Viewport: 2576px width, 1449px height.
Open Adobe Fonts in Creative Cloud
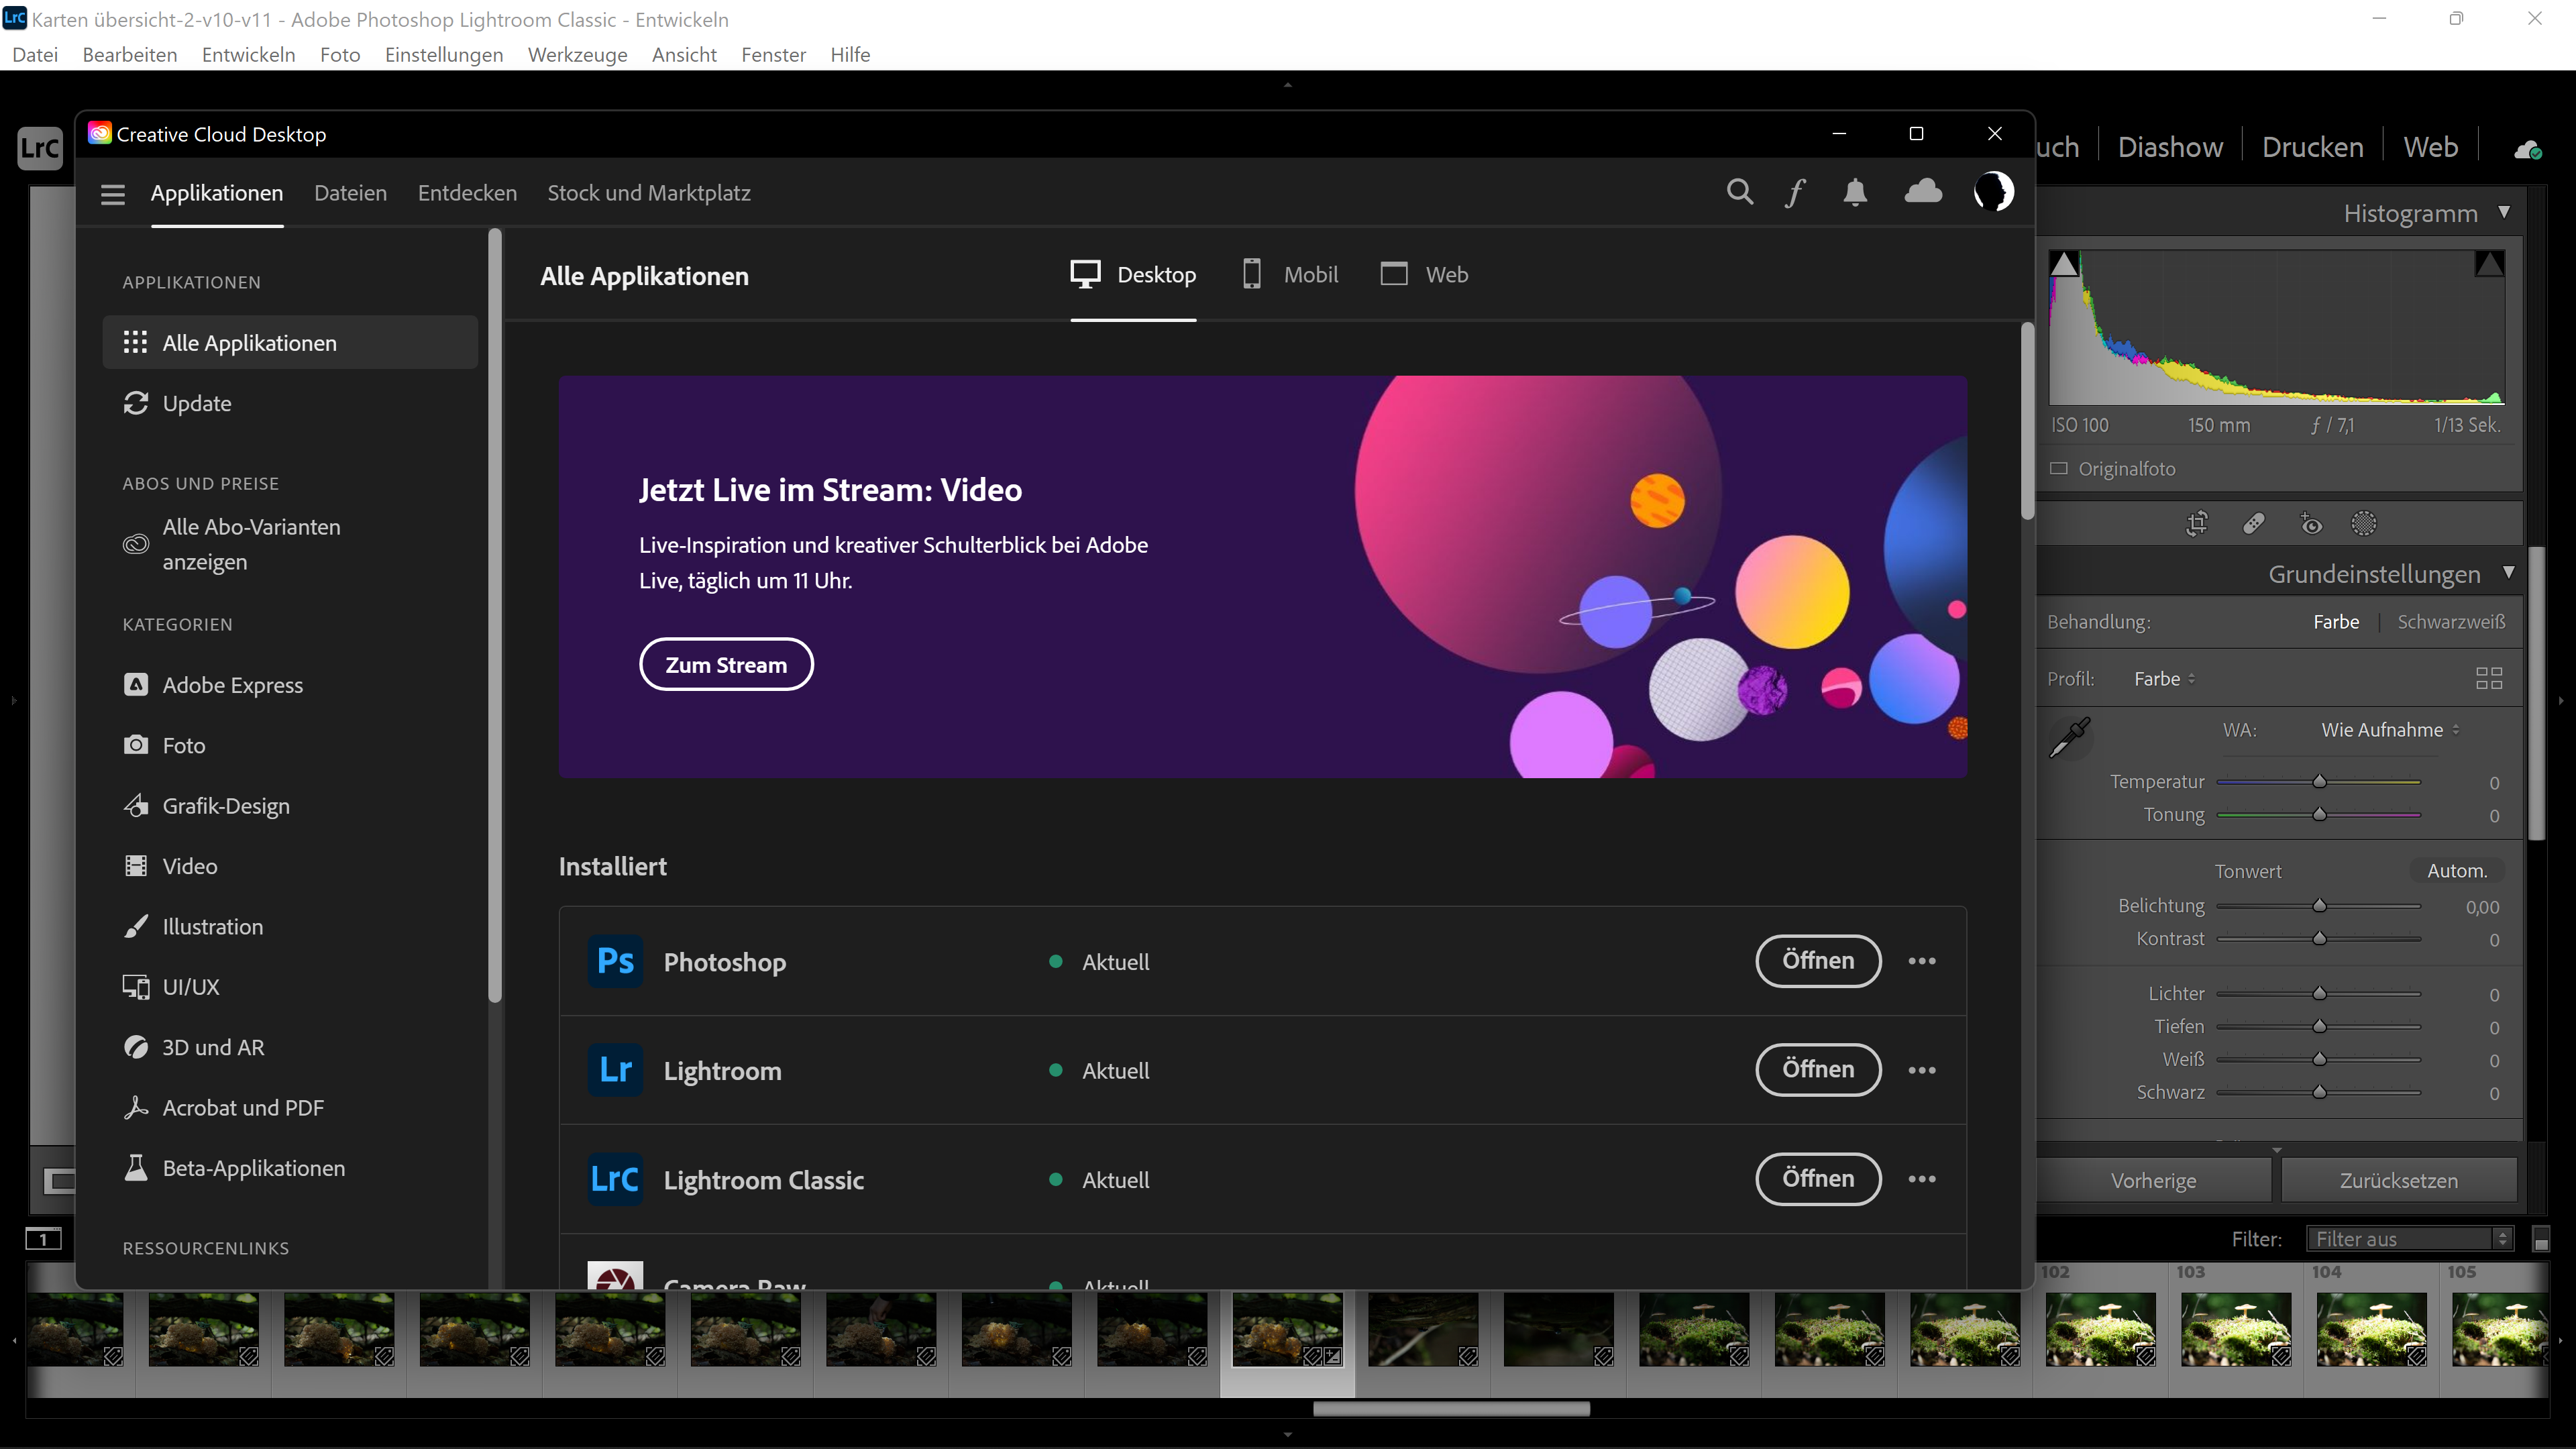(x=1795, y=192)
